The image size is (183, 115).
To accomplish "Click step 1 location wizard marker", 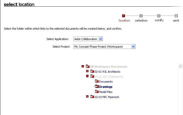I will point(123,16).
